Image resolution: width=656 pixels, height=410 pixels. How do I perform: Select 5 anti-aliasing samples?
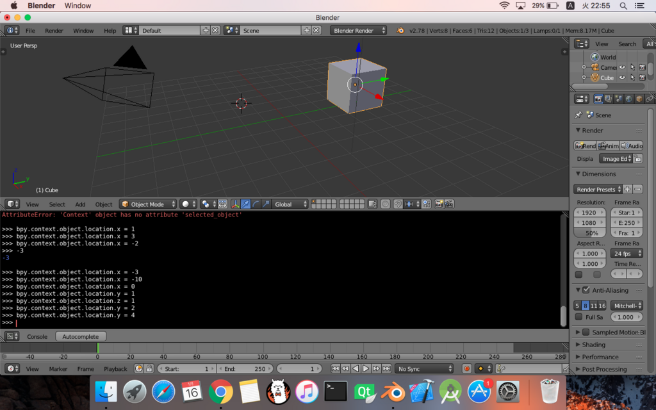click(x=577, y=306)
